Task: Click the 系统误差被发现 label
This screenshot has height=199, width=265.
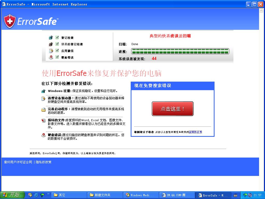Action: point(132,59)
